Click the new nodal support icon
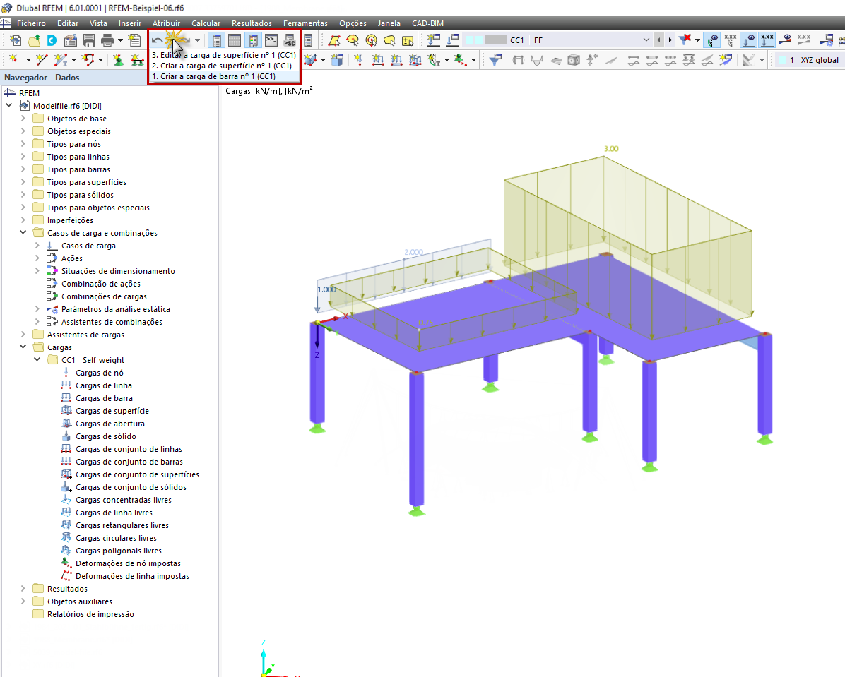The width and height of the screenshot is (845, 677). [118, 60]
